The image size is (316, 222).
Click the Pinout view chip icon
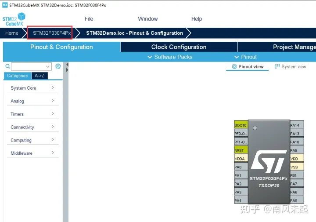(234, 67)
